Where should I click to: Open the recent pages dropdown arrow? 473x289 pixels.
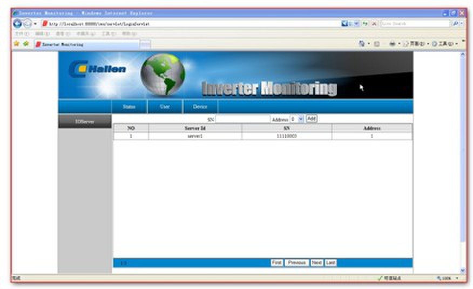(x=35, y=24)
